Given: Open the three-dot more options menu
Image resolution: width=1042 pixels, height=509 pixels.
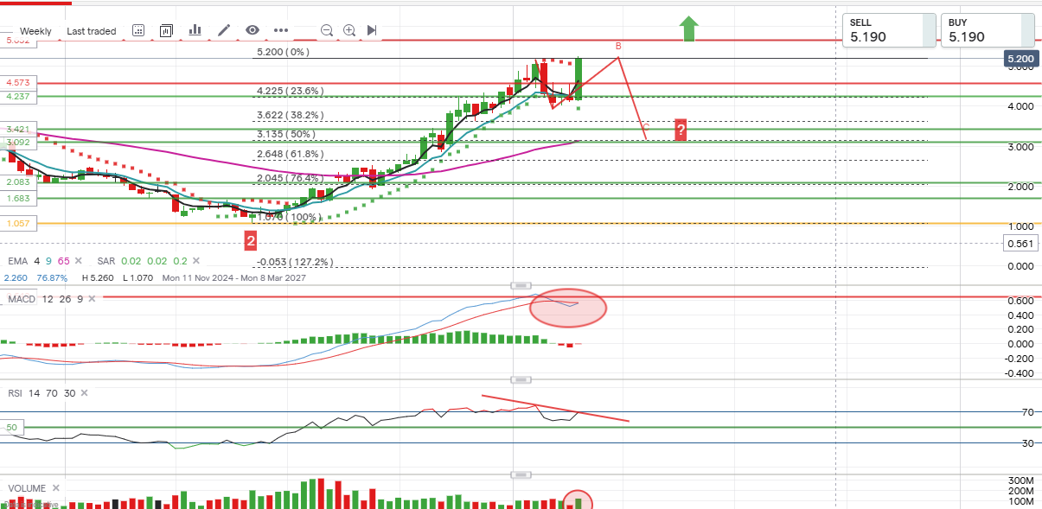Looking at the screenshot, I should (x=281, y=30).
